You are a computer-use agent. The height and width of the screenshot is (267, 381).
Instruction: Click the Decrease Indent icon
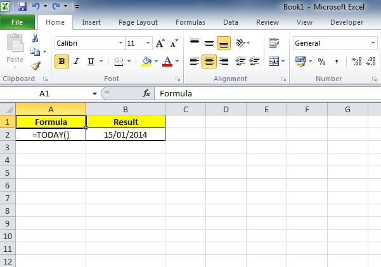[240, 62]
